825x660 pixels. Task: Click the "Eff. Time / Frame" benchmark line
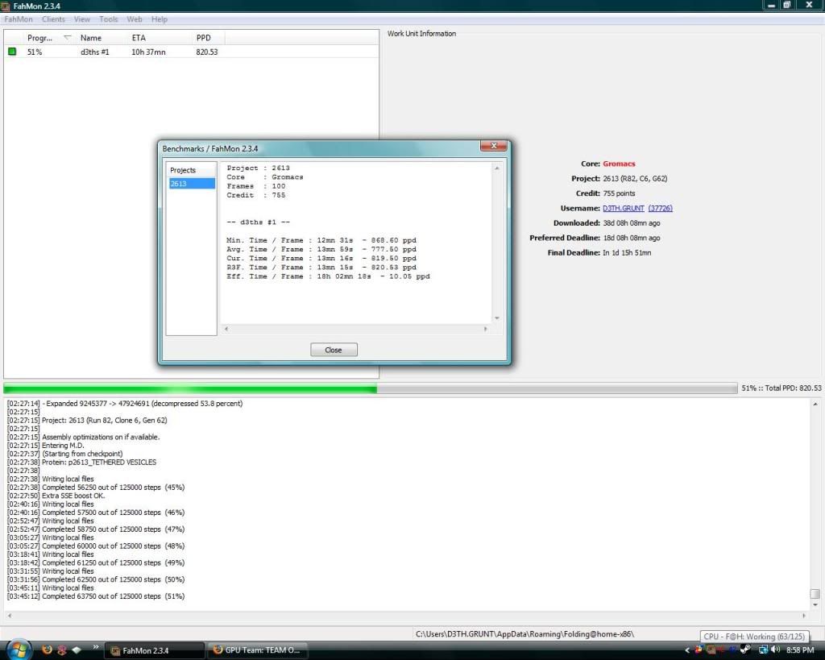(329, 276)
